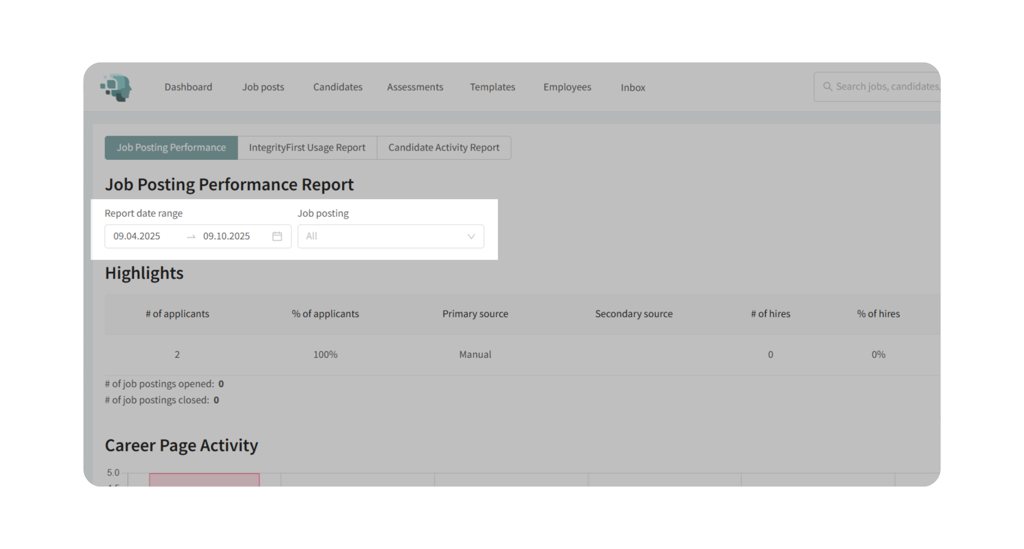Select the Job Posting Performance tab

pyautogui.click(x=171, y=148)
